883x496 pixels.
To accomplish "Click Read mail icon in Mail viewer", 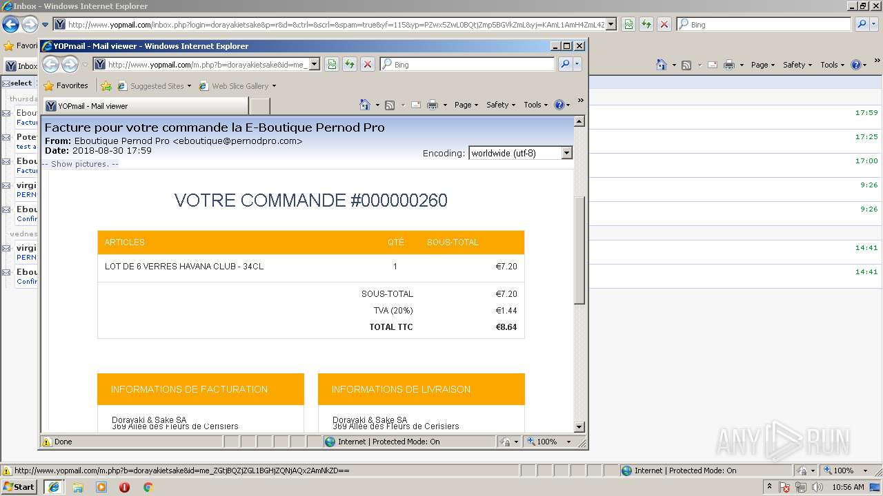I will [x=416, y=105].
